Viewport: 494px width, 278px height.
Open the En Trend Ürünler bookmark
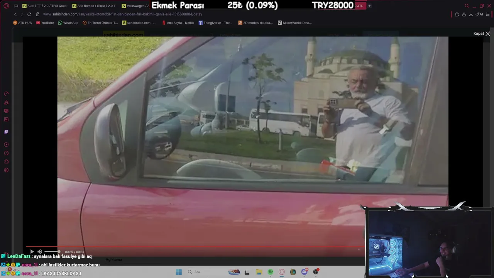(x=100, y=23)
